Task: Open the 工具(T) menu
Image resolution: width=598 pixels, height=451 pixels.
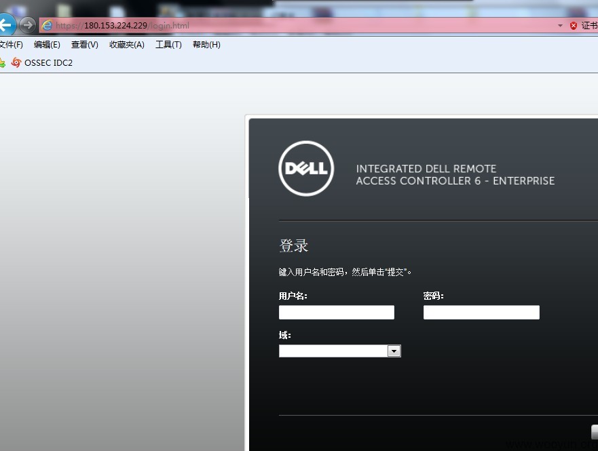Action: pyautogui.click(x=168, y=45)
